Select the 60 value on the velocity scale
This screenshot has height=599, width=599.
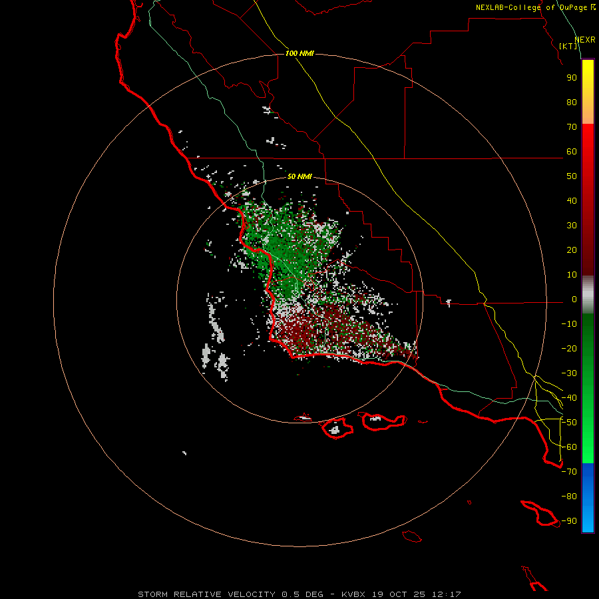click(572, 151)
